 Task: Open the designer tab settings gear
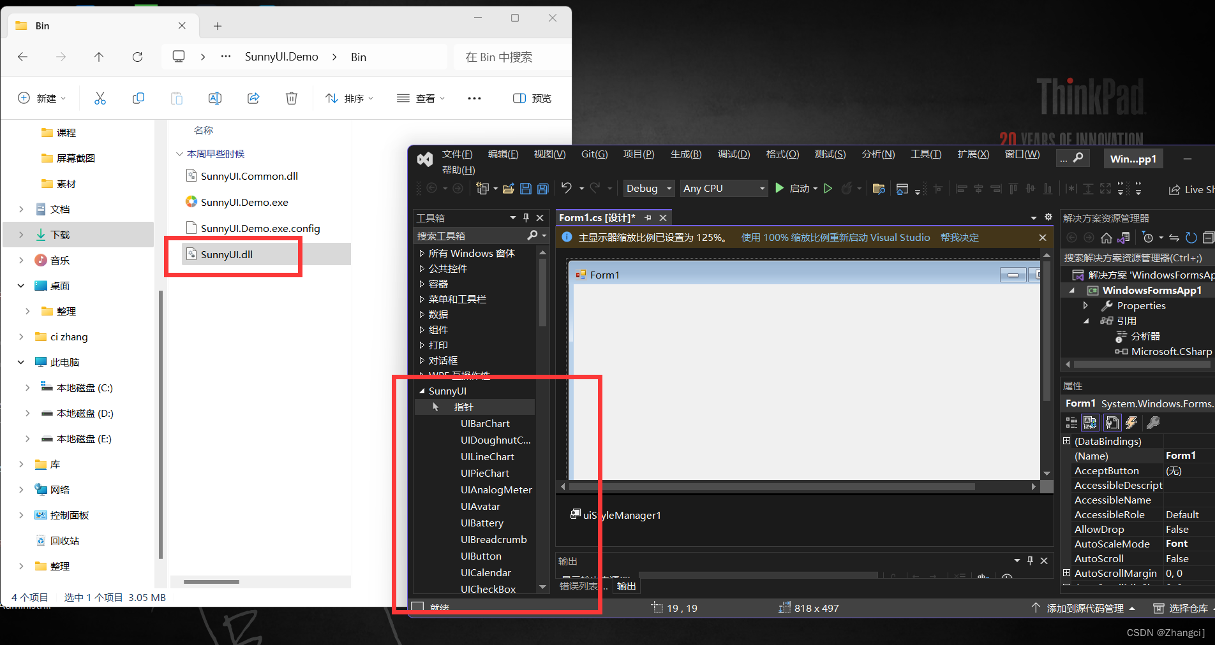(x=1048, y=217)
